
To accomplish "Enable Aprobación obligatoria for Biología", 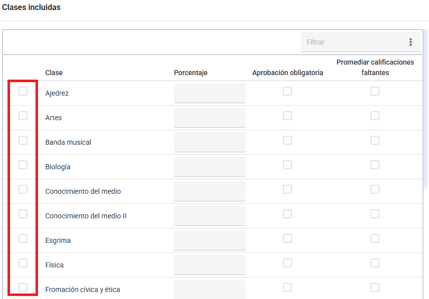I will coord(287,165).
